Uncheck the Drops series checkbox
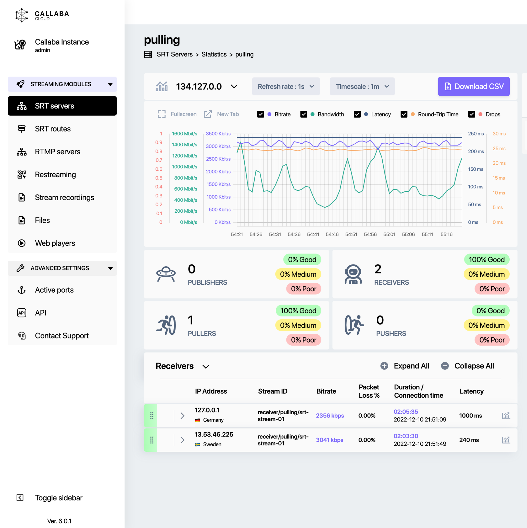 pos(471,114)
